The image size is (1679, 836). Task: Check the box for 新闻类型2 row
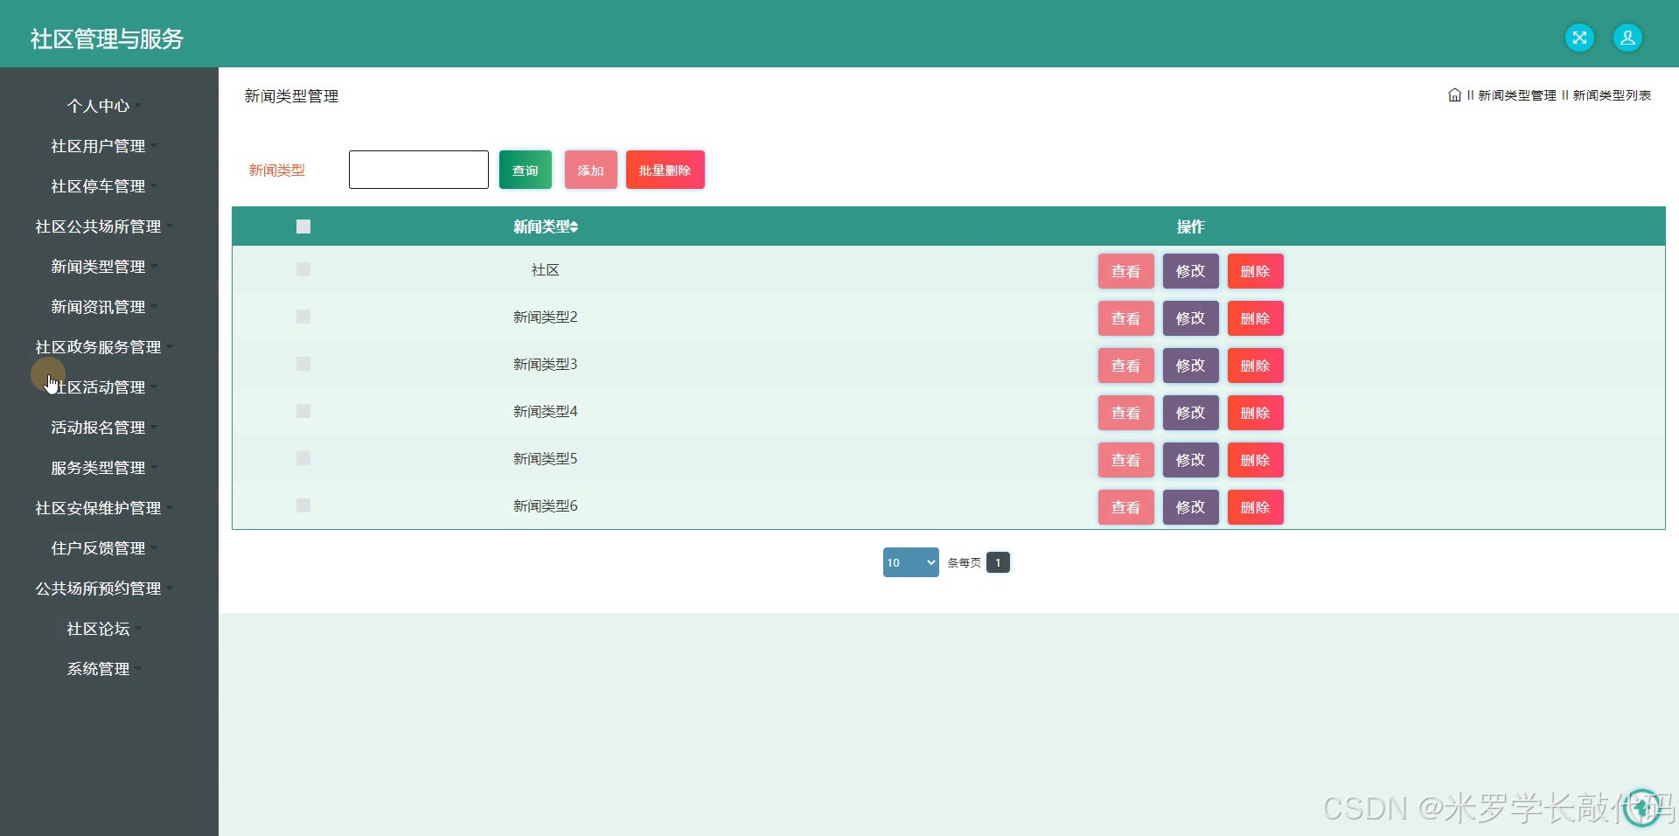pyautogui.click(x=303, y=317)
